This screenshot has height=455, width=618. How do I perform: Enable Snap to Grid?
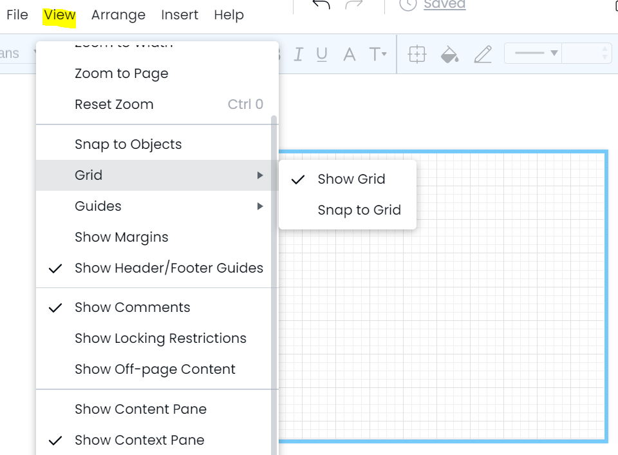(348, 210)
